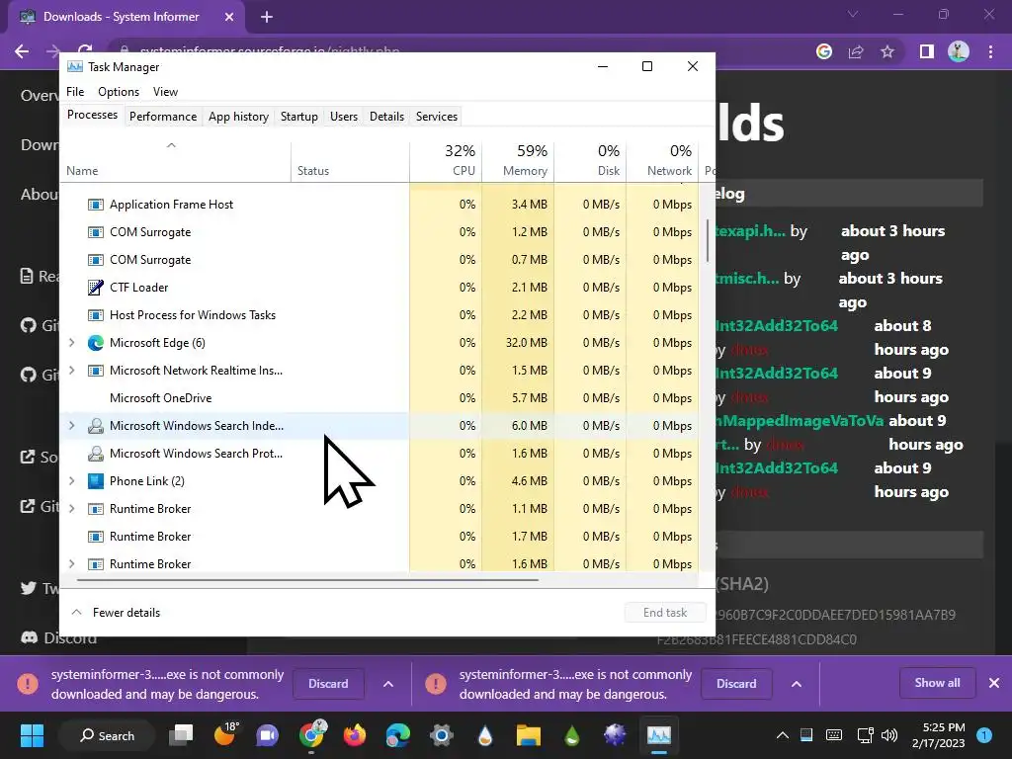Collapse Task Manager with Fewer details
This screenshot has width=1012, height=759.
point(116,613)
